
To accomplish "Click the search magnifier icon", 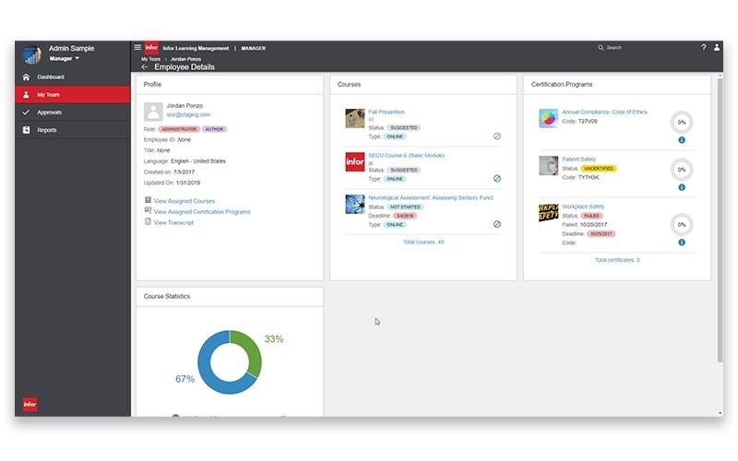I will (x=601, y=48).
